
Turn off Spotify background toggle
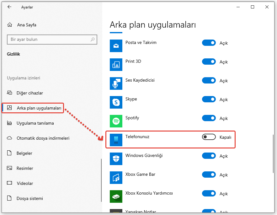click(x=209, y=118)
